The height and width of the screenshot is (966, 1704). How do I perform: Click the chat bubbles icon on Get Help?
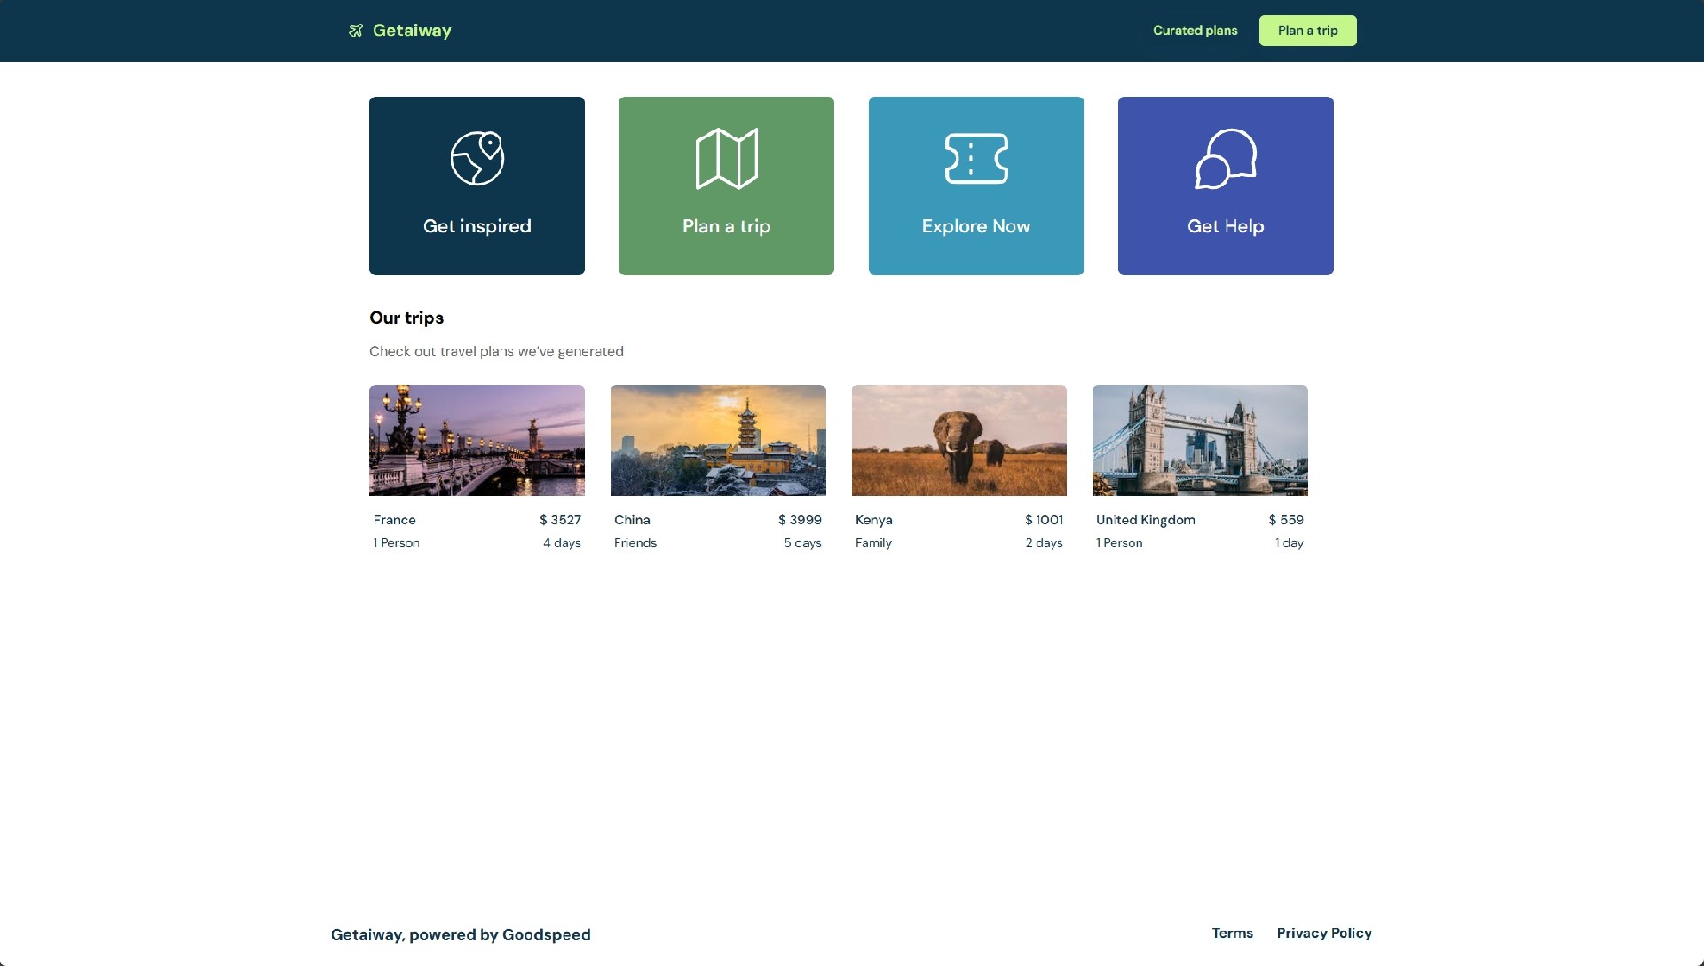pyautogui.click(x=1225, y=159)
